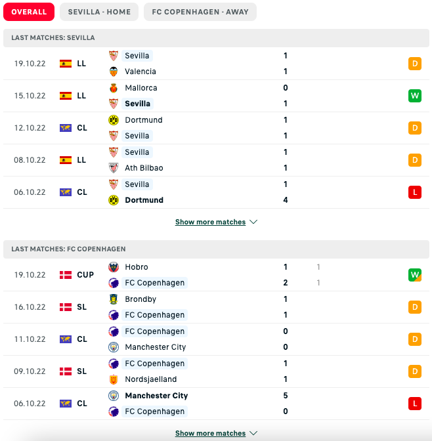Click the Spain flag on 19.10.22 row
Image resolution: width=432 pixels, height=441 pixels.
(x=66, y=64)
